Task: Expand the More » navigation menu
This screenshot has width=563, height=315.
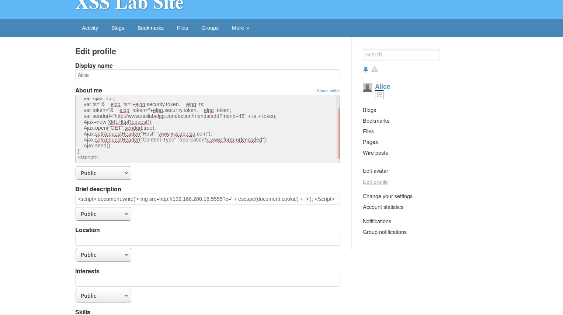Action: click(x=240, y=28)
